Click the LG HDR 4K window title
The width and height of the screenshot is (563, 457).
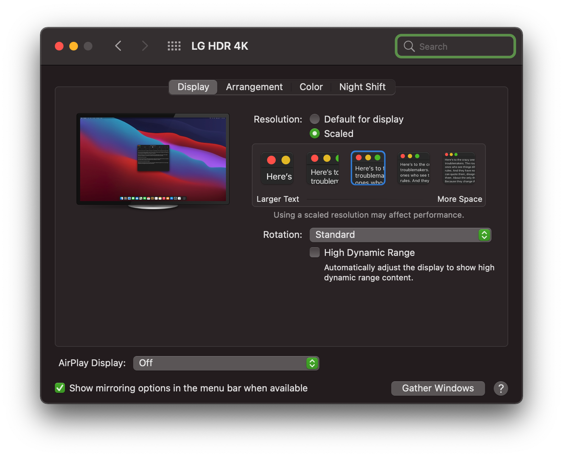coord(220,46)
